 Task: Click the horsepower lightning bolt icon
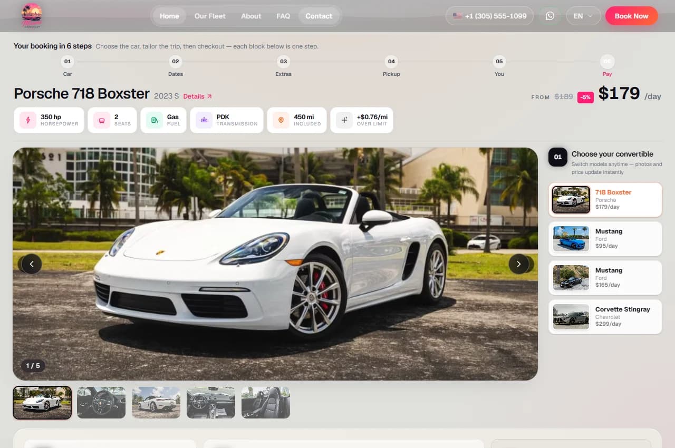point(27,120)
